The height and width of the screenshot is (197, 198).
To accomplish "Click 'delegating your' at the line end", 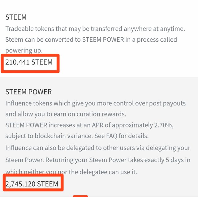I will pyautogui.click(x=168, y=148).
